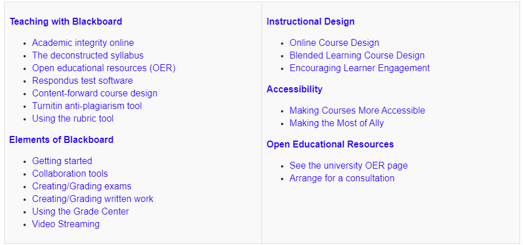This screenshot has width=523, height=245.
Task: Select Respondus test software link
Action: [x=83, y=80]
